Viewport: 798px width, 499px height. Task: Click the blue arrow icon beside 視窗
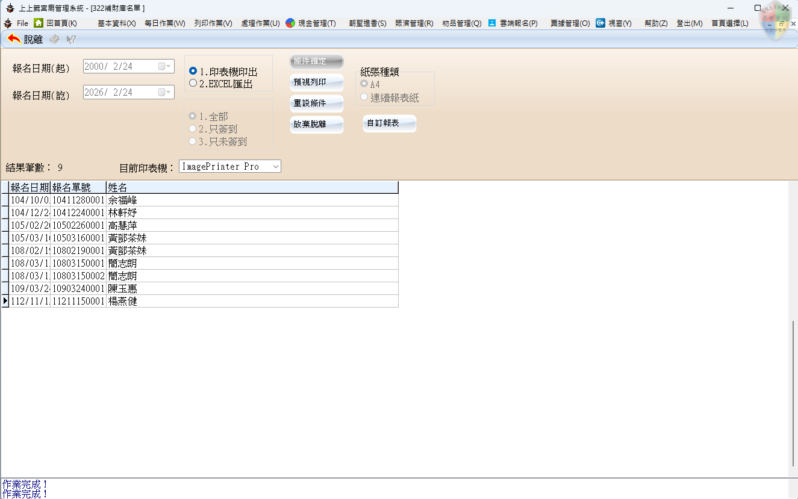pyautogui.click(x=600, y=23)
